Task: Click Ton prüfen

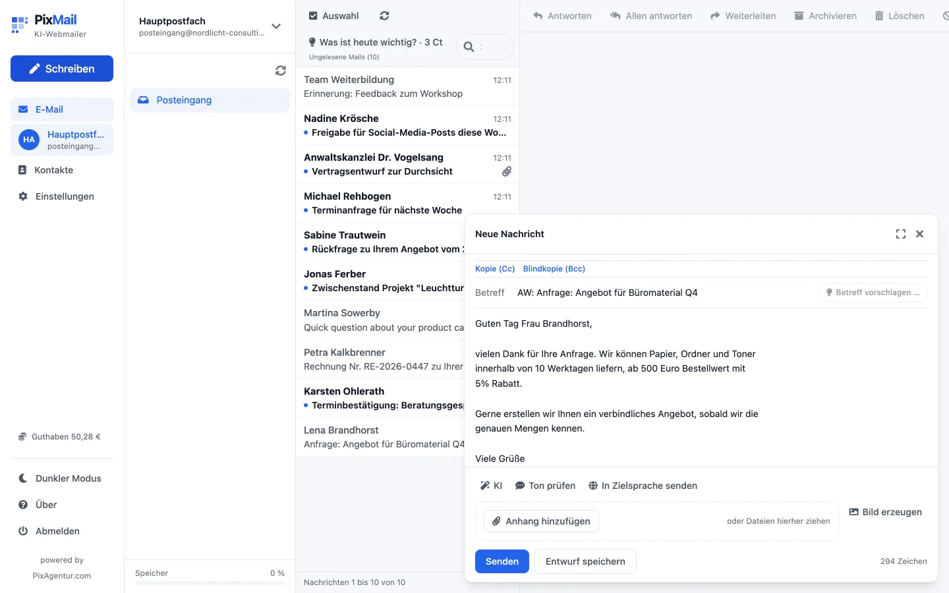Action: 545,486
